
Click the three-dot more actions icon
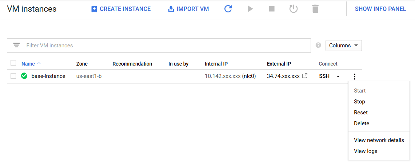355,76
